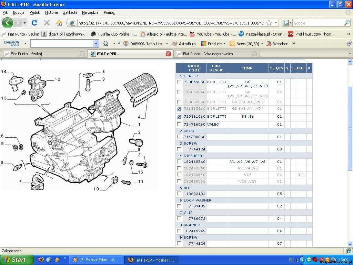Click the heater assembly diagram image
This screenshot has width=353, height=265.
(80, 130)
